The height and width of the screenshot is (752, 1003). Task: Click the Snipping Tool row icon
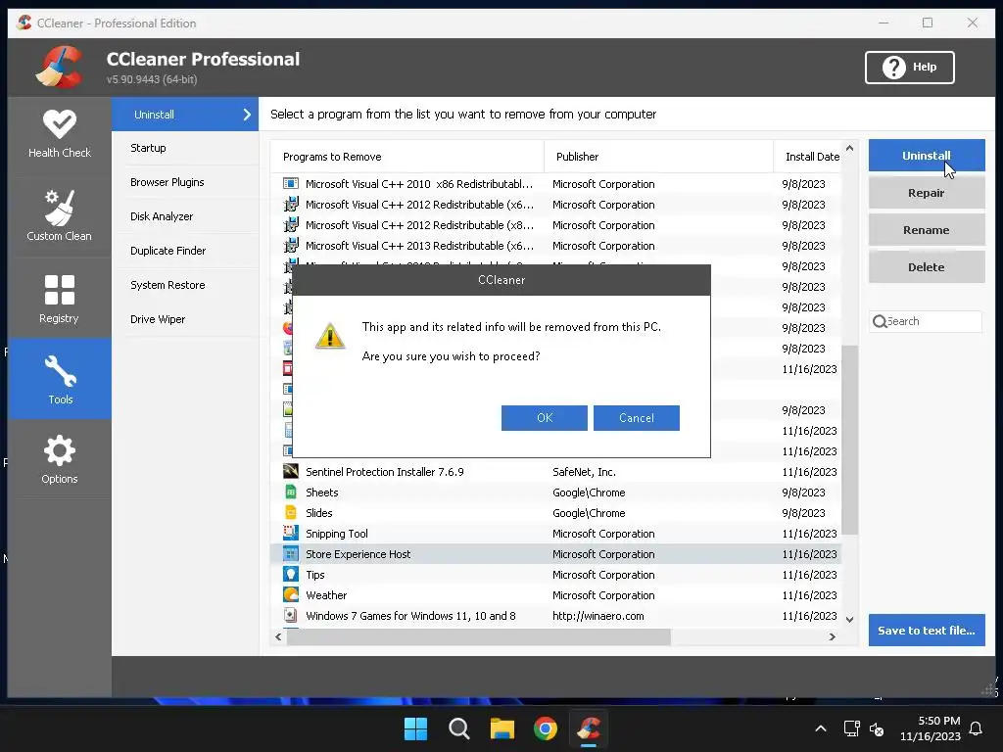290,534
